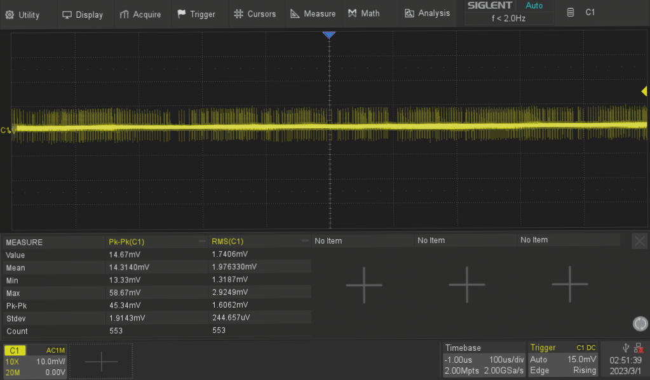Remove the Pk-Pk(C1) measurement column

(202, 241)
